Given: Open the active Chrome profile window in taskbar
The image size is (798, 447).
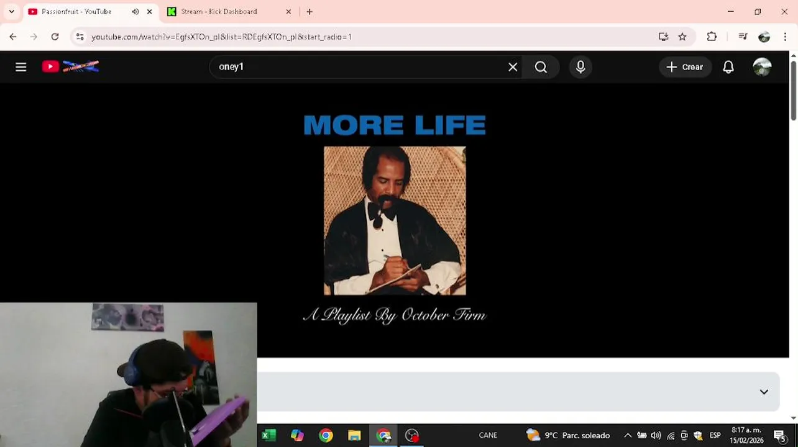Looking at the screenshot, I should pyautogui.click(x=383, y=435).
